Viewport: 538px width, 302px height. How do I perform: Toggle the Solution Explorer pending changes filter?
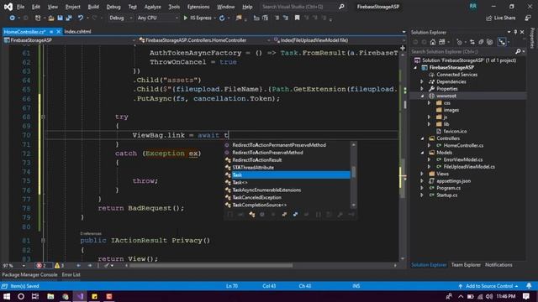pos(459,42)
